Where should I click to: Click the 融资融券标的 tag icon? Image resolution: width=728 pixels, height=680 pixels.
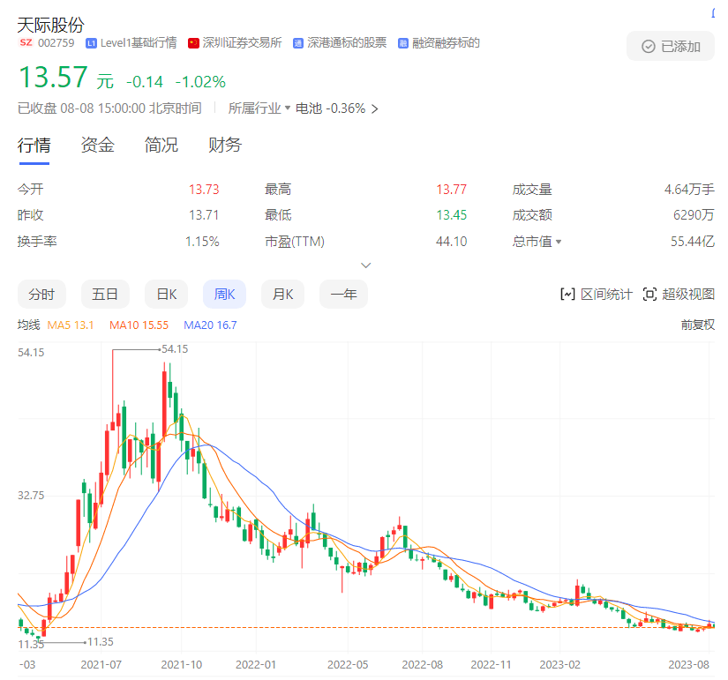point(403,43)
